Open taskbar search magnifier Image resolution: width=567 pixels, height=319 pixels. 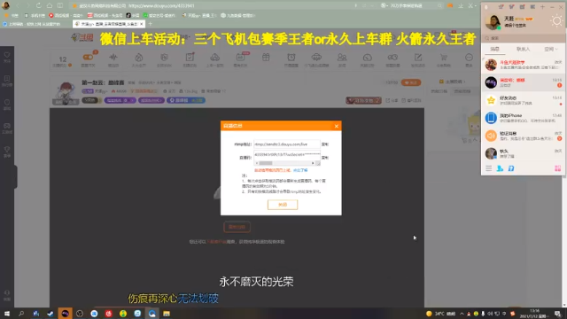tap(21, 314)
